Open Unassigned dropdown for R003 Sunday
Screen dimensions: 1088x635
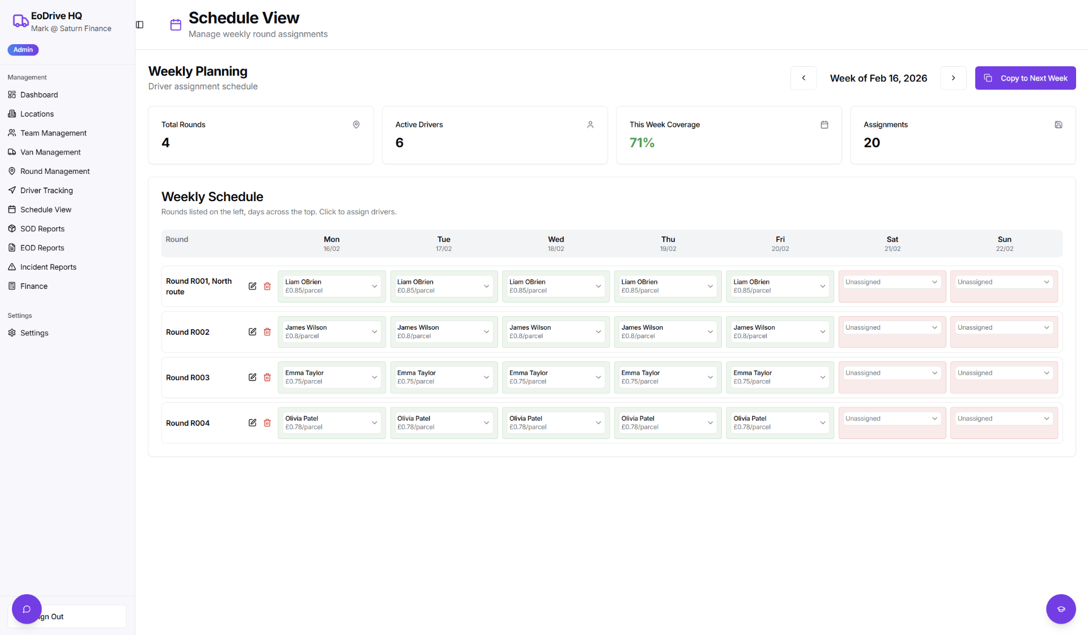[x=1004, y=373]
